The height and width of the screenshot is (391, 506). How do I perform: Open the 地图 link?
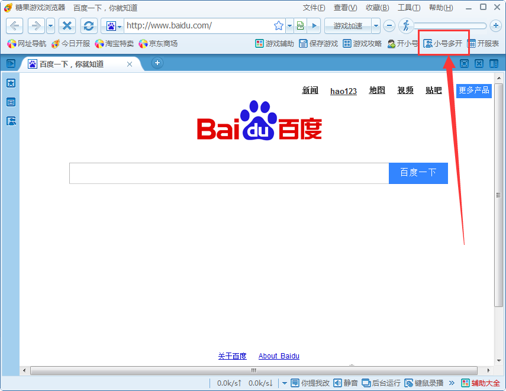click(x=377, y=91)
